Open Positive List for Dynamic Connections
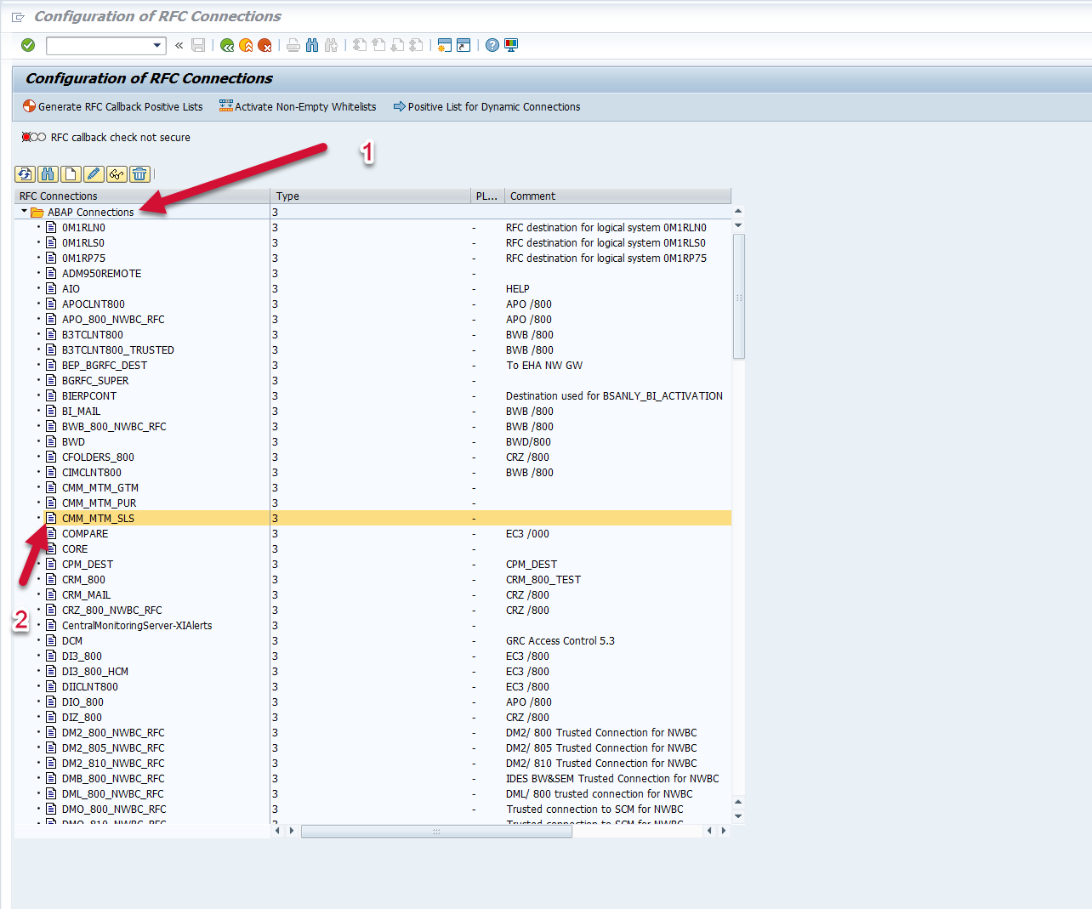This screenshot has height=909, width=1092. [x=486, y=107]
